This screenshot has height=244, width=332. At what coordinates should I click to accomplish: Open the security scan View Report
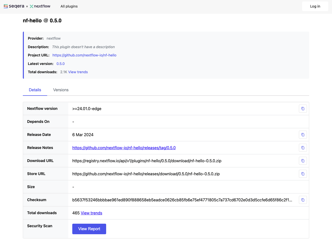coord(89,229)
